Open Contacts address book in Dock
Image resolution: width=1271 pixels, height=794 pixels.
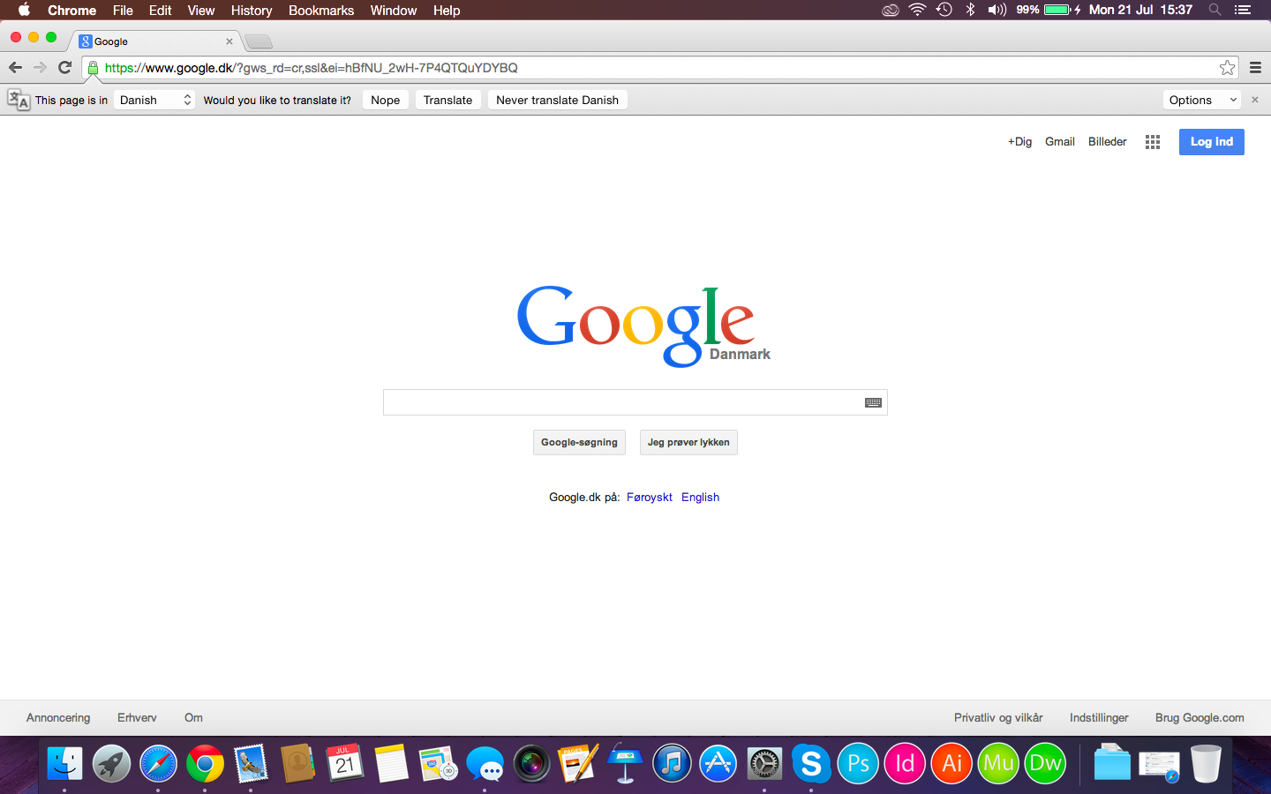[x=298, y=763]
